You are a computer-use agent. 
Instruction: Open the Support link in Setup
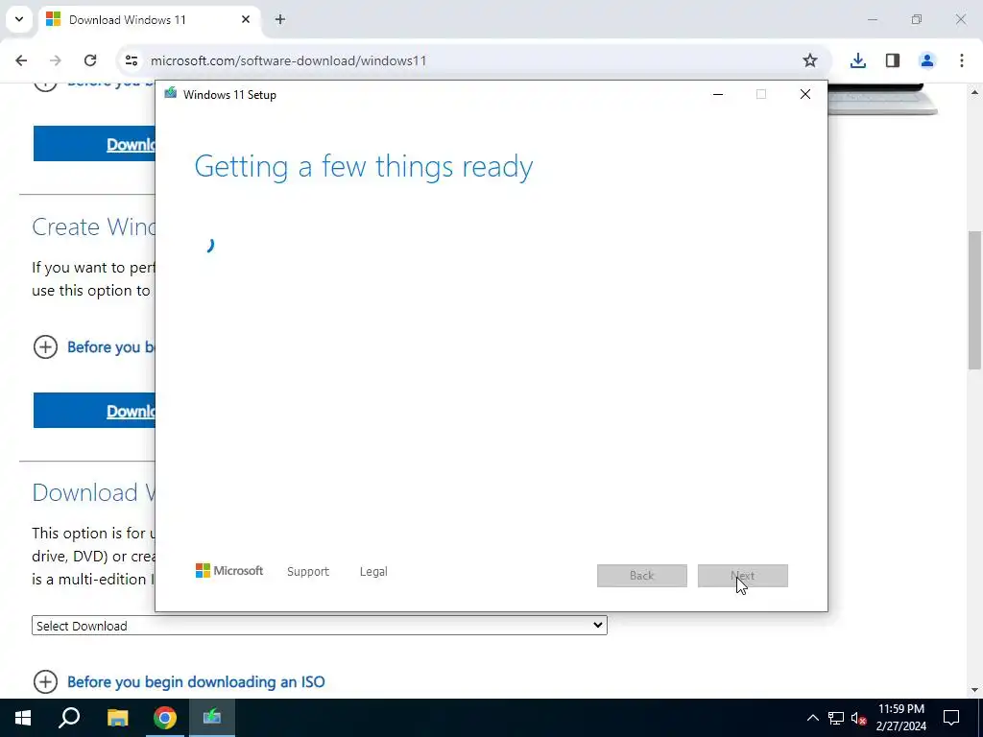pyautogui.click(x=308, y=572)
